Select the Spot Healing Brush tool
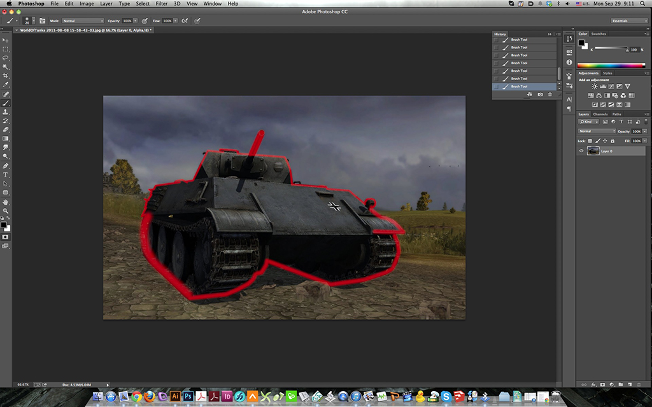The height and width of the screenshot is (407, 652). [x=5, y=94]
